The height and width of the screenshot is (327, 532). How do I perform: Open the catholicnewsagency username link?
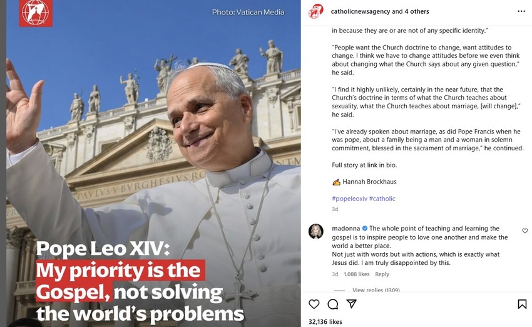pyautogui.click(x=361, y=11)
